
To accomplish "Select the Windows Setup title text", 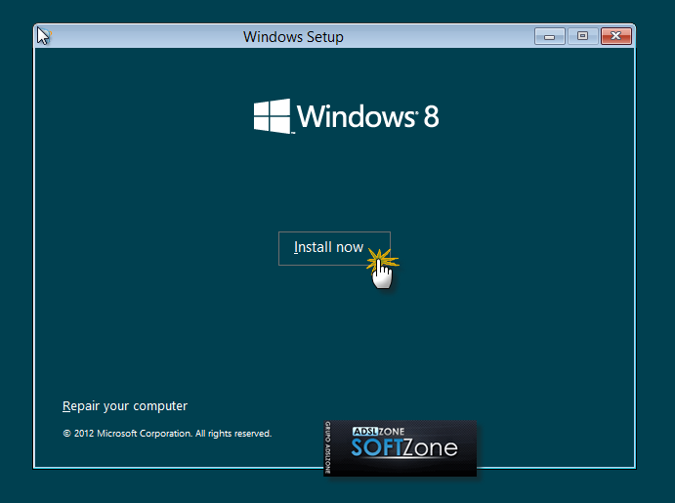I will [x=293, y=37].
